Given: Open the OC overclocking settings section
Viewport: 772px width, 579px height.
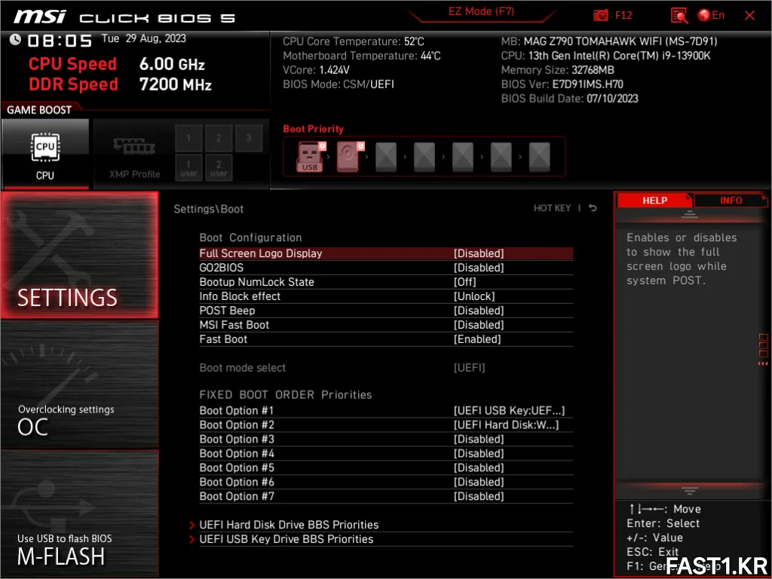Looking at the screenshot, I should (80, 385).
